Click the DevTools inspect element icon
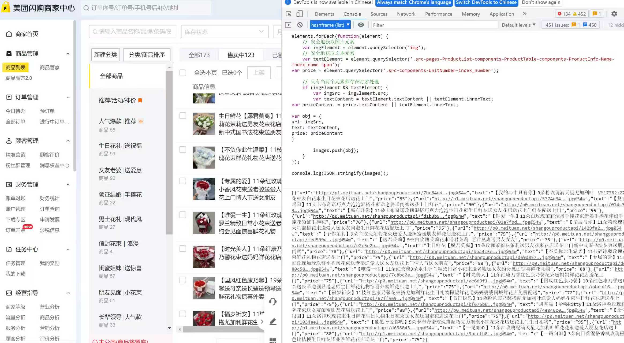The height and width of the screenshot is (343, 624). tap(289, 14)
